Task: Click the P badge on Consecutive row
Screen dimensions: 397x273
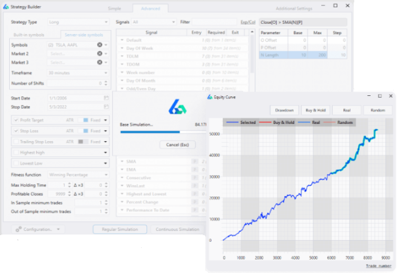Action: pyautogui.click(x=195, y=178)
